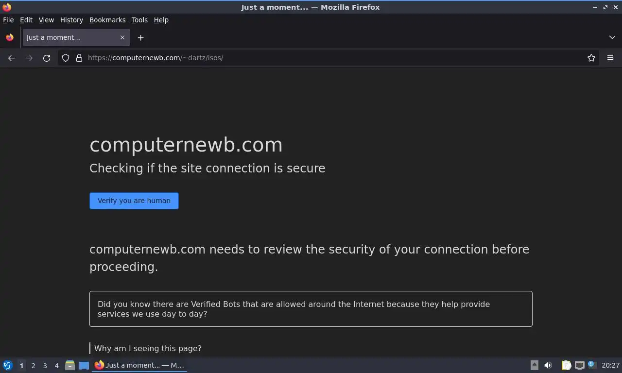This screenshot has width=622, height=373.
Task: Open the Tools menu
Action: coord(139,20)
